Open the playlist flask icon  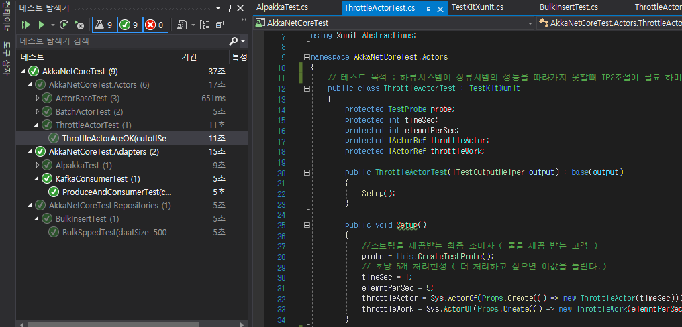tap(181, 25)
